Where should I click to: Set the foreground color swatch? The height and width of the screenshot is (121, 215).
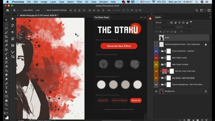click(x=5, y=116)
